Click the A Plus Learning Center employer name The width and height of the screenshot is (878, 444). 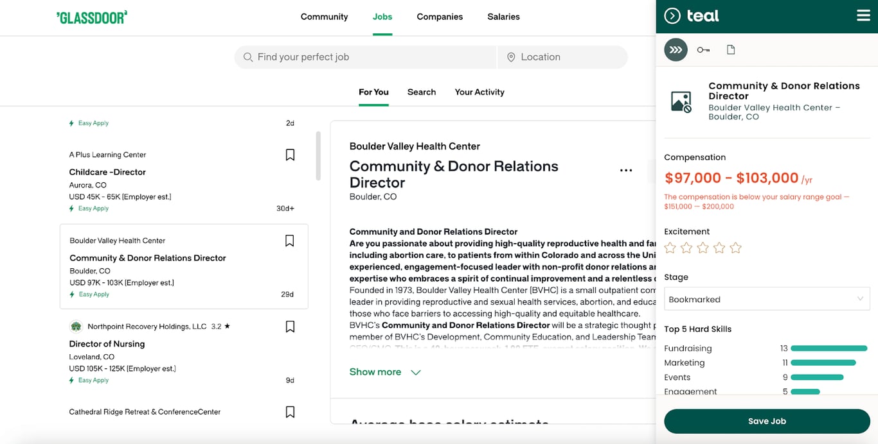click(x=107, y=155)
